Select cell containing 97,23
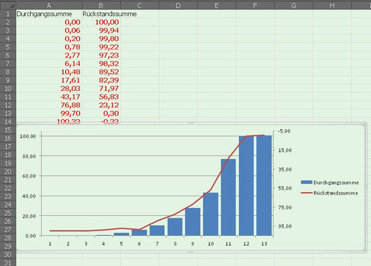The image size is (371, 266). [101, 55]
